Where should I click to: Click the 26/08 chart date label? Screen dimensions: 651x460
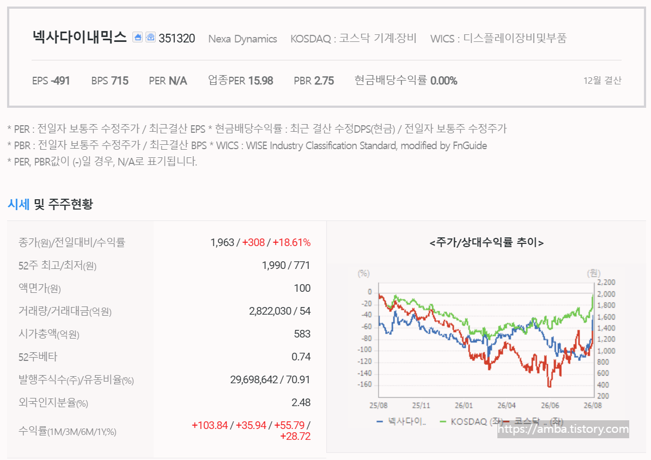[593, 405]
